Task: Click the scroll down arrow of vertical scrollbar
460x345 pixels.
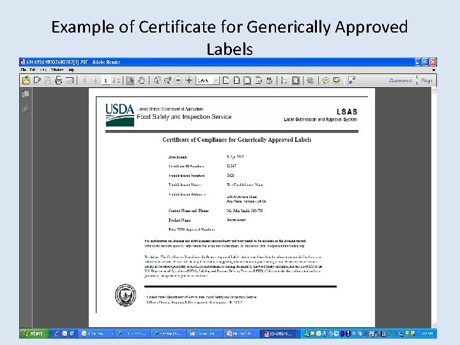Action: pos(434,325)
